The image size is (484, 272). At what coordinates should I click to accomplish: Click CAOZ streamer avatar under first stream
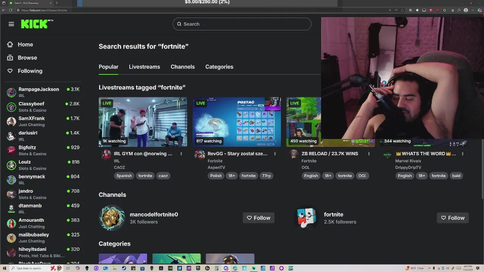pyautogui.click(x=106, y=155)
